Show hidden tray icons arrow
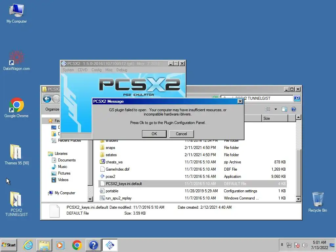This screenshot has height=252, width=336. [x=282, y=245]
